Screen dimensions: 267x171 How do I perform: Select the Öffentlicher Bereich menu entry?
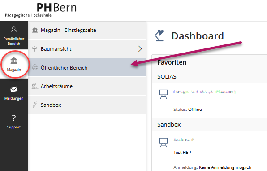pyautogui.click(x=87, y=67)
